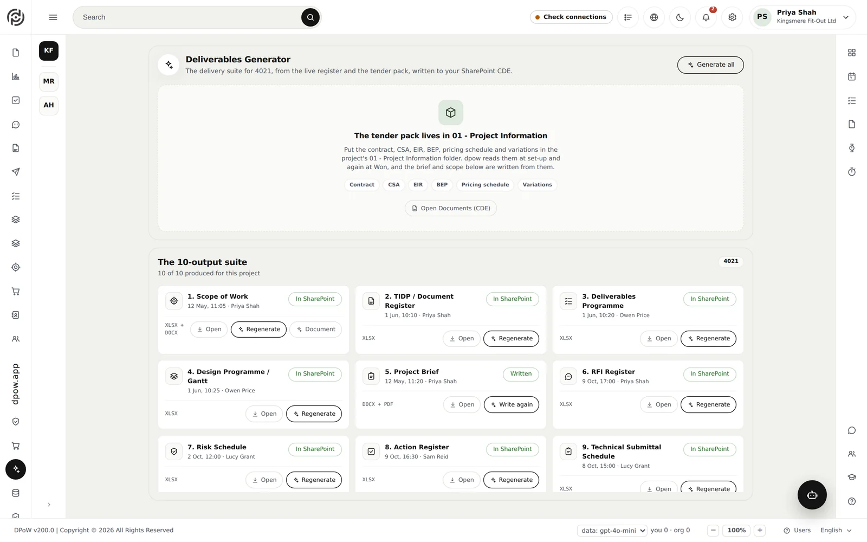Switch to the KF project workspace

click(49, 51)
